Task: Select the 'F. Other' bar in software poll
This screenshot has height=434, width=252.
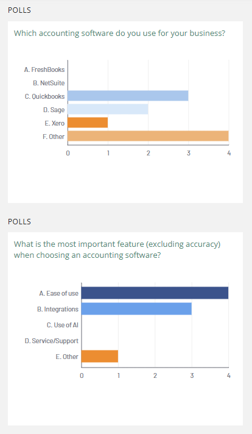Action: (148, 136)
